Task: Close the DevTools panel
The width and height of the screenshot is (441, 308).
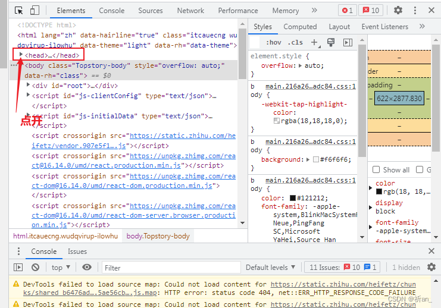Action: coord(431,11)
